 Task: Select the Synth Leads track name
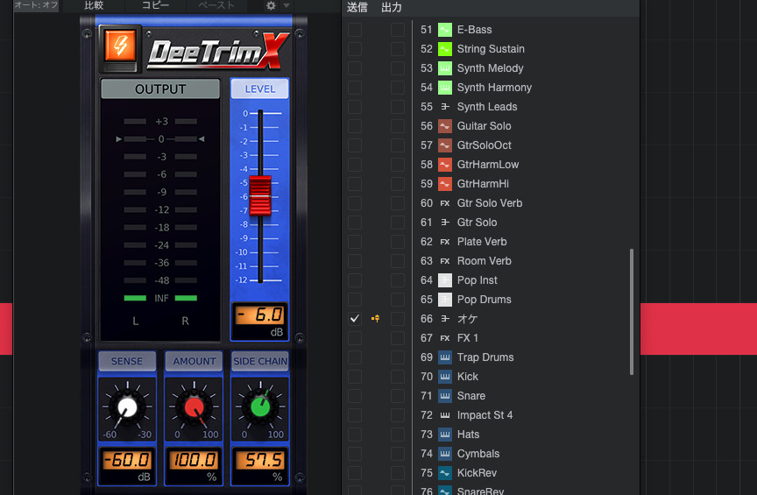[487, 107]
